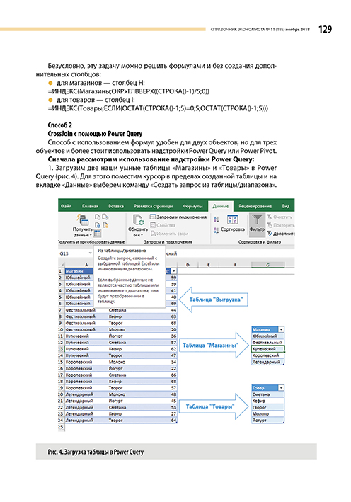Image resolution: width=351 pixels, height=502 pixels.
Task: Select column D header
Action: 188,265
